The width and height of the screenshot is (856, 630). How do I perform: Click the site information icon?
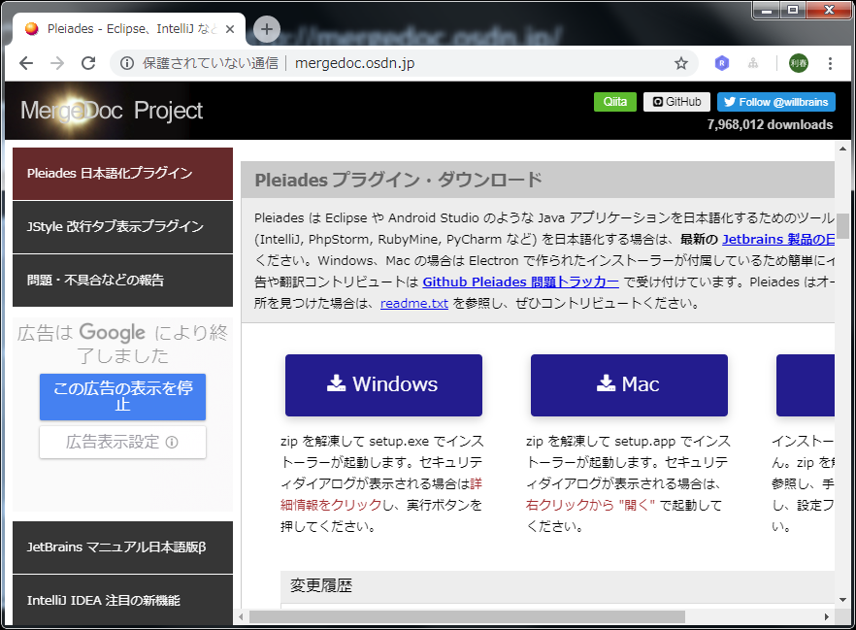coord(126,63)
